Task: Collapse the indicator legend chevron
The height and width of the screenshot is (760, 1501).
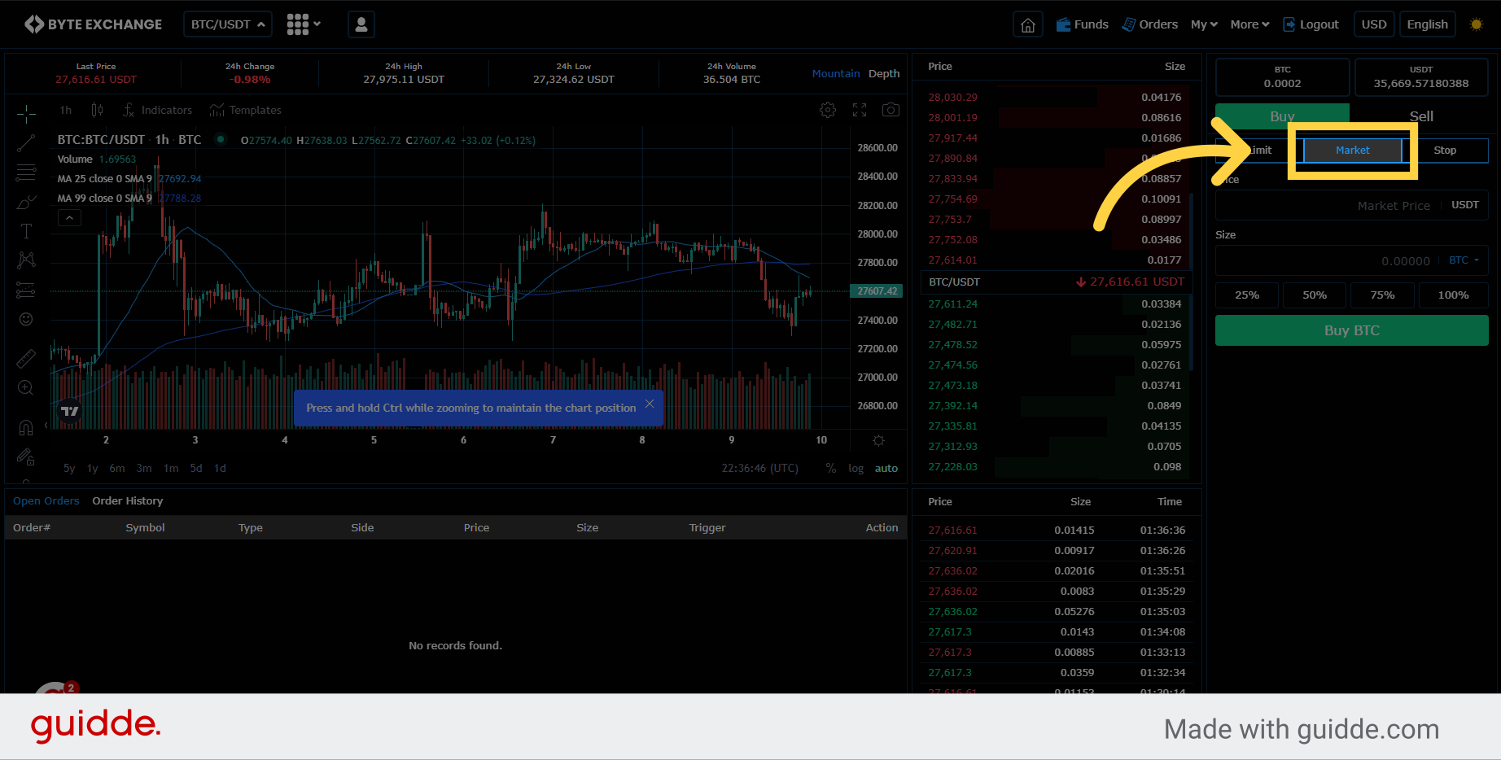Action: pyautogui.click(x=69, y=218)
